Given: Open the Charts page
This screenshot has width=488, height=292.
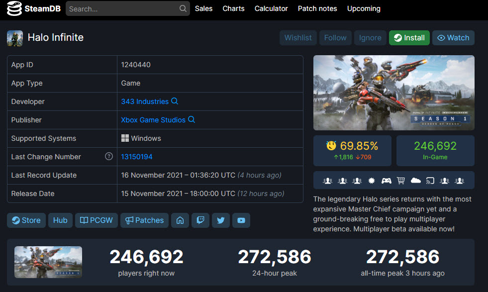Looking at the screenshot, I should pyautogui.click(x=233, y=9).
